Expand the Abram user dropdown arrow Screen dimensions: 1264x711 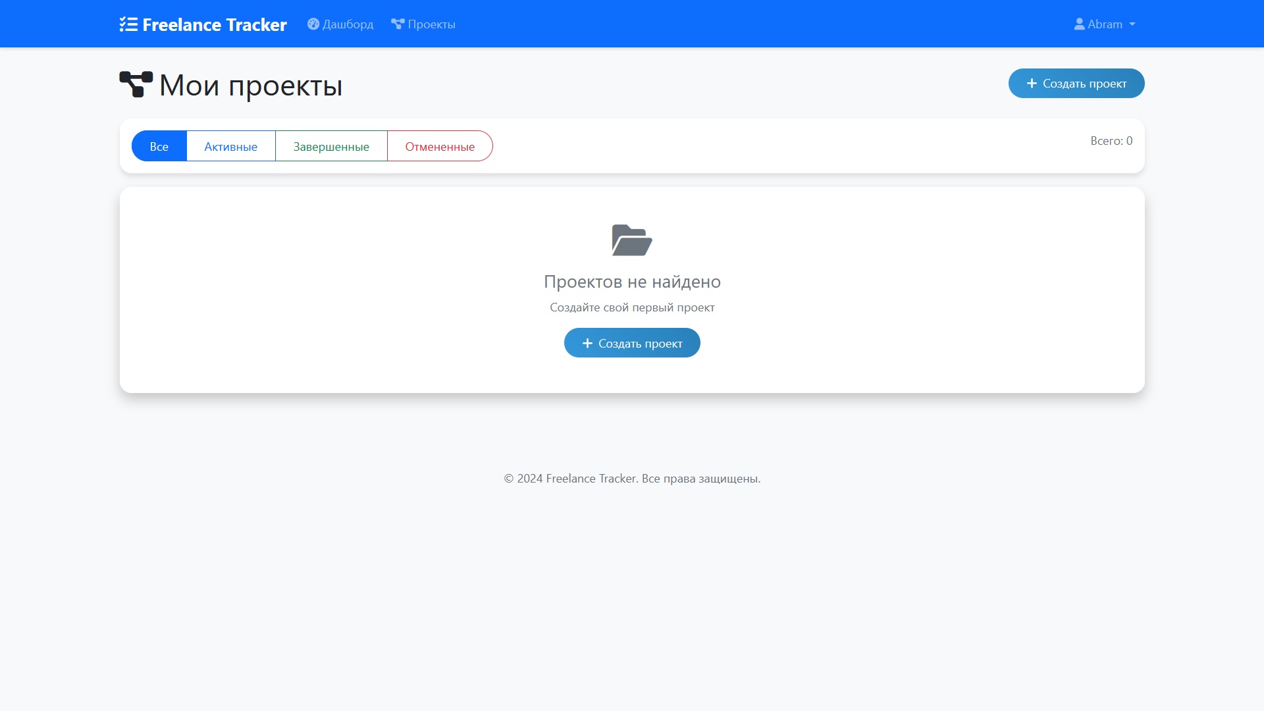[x=1132, y=24]
